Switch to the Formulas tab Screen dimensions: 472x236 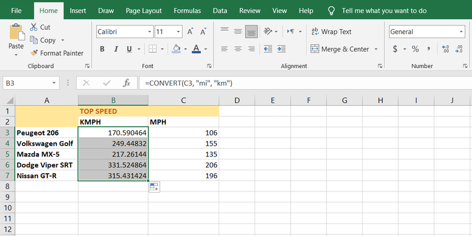click(187, 10)
